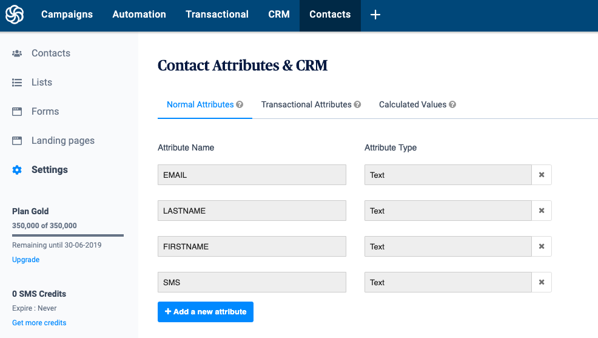Viewport: 598px width, 338px height.
Task: Open the Campaigns menu
Action: click(67, 15)
